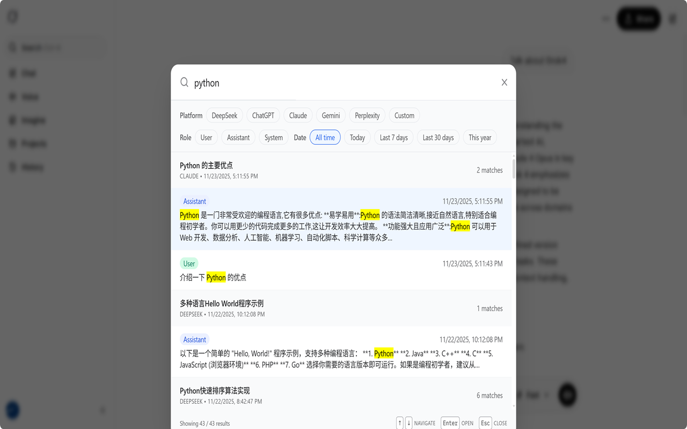
Task: Open conversation '多种语言Hello World程序示例'
Action: [341, 308]
